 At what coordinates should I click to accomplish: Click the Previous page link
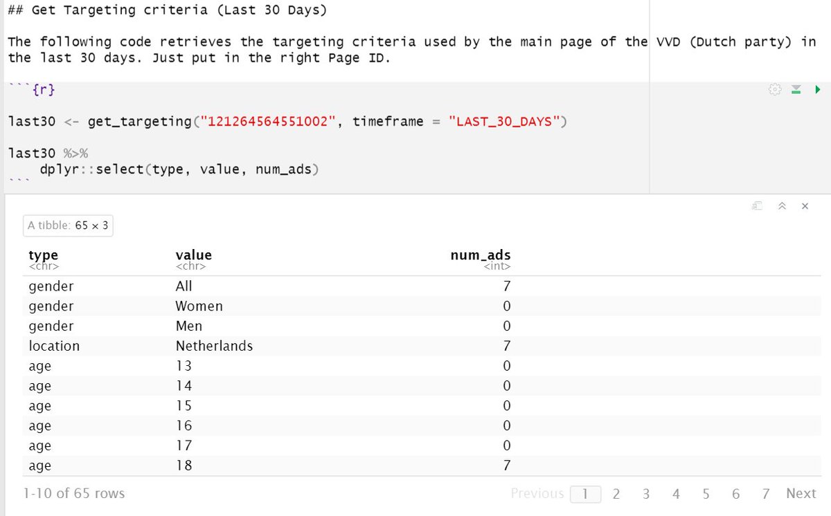click(537, 493)
